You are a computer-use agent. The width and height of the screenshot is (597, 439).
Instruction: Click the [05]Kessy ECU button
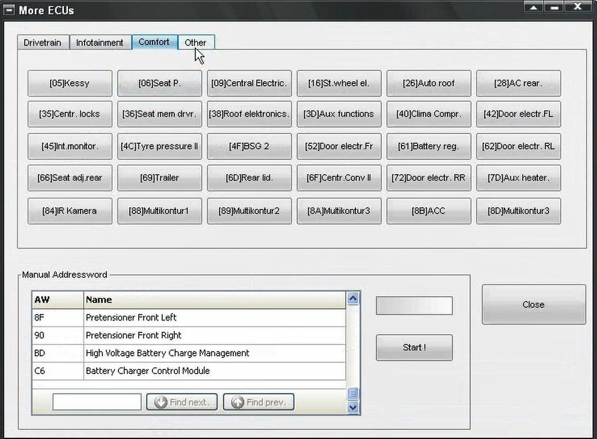[x=70, y=83]
